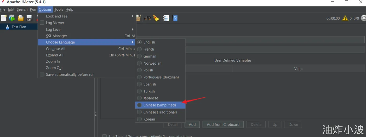The height and width of the screenshot is (137, 366).
Task: Select Portuguese (Brazilian) language
Action: point(160,77)
